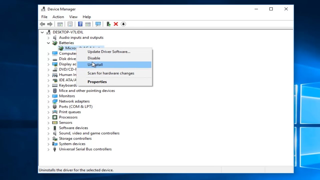Image resolution: width=320 pixels, height=180 pixels.
Task: Click the Batteries category icon
Action: click(x=55, y=43)
